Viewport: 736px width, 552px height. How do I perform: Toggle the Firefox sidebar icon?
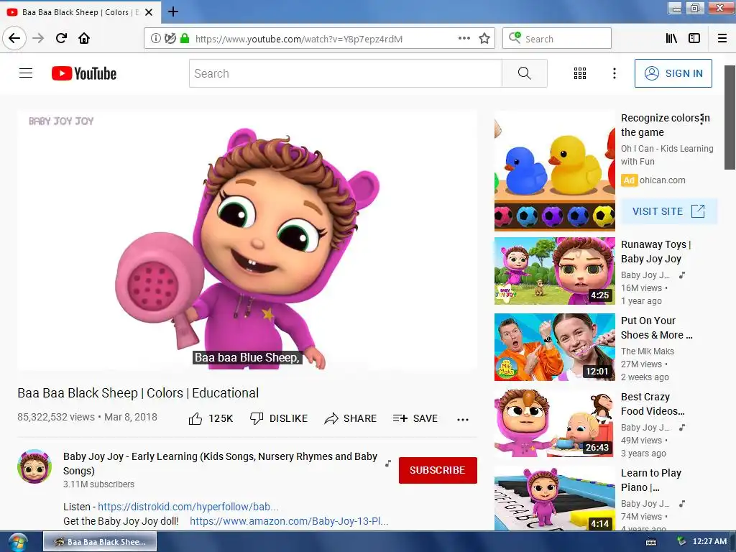tap(694, 39)
